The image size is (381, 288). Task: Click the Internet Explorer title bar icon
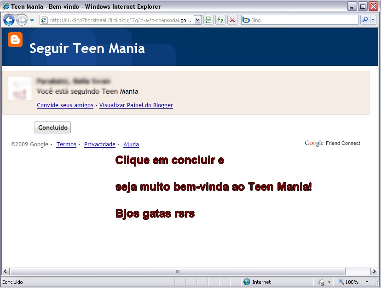point(6,6)
